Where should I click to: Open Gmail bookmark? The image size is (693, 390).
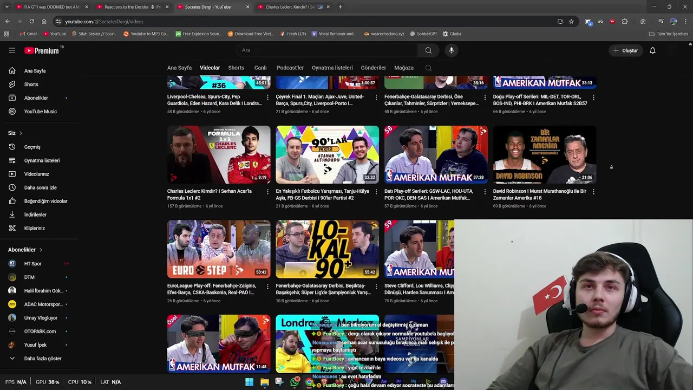29,34
